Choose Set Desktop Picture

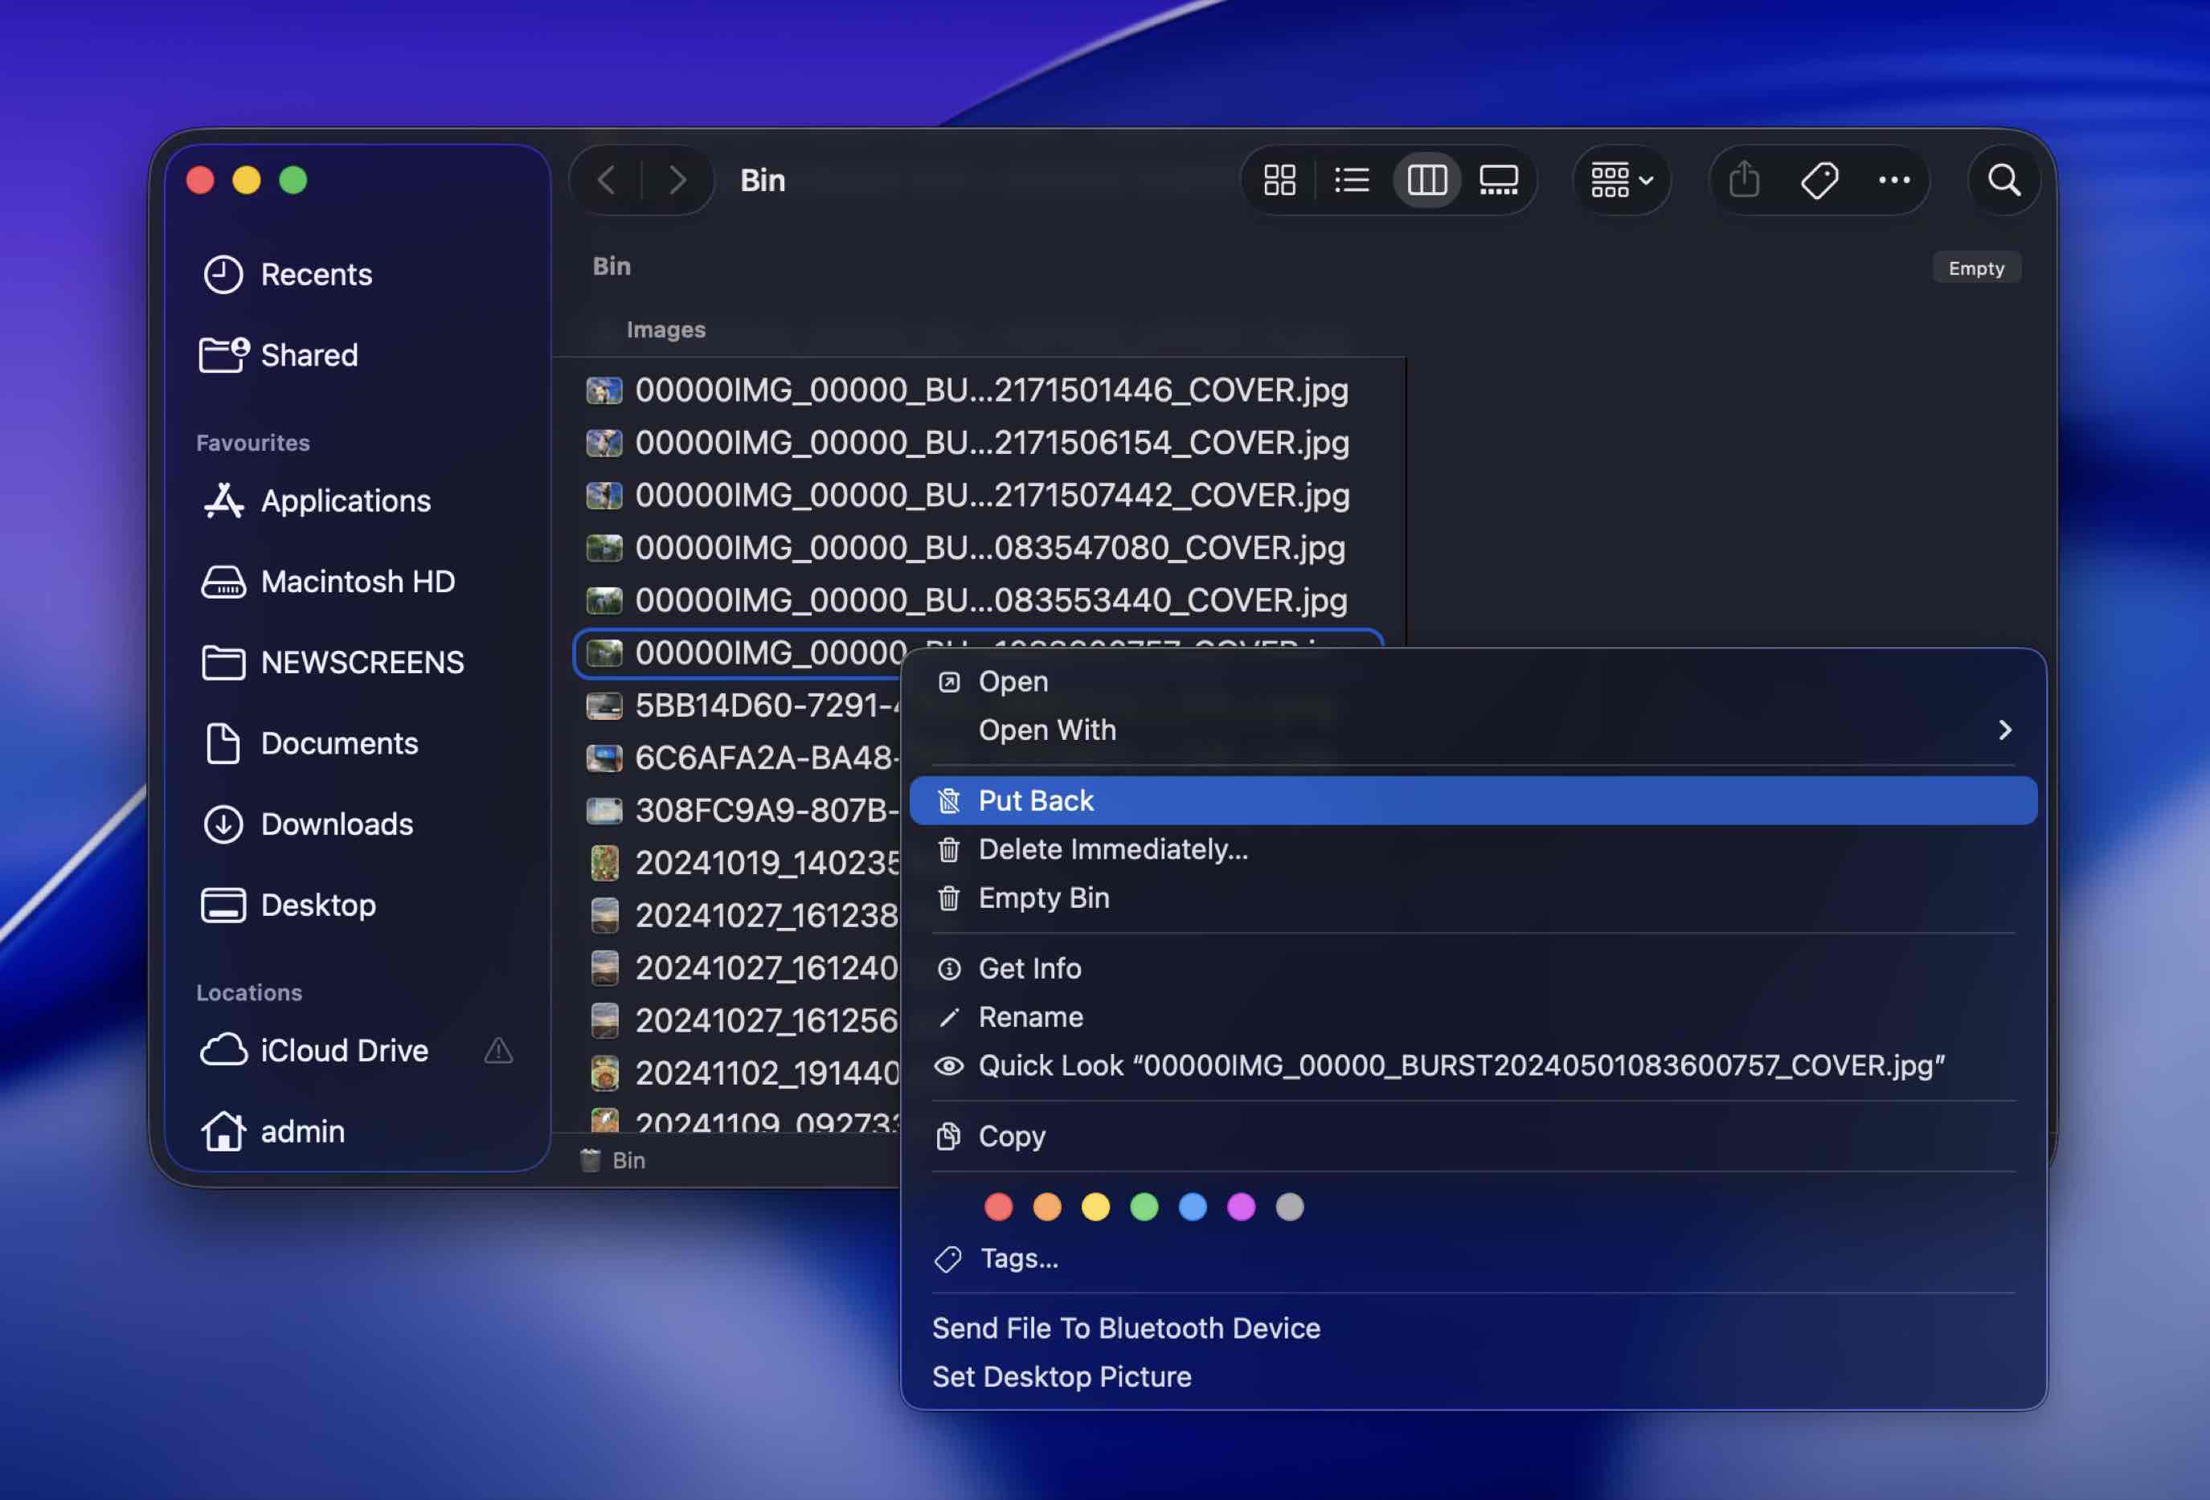click(x=1473, y=1376)
